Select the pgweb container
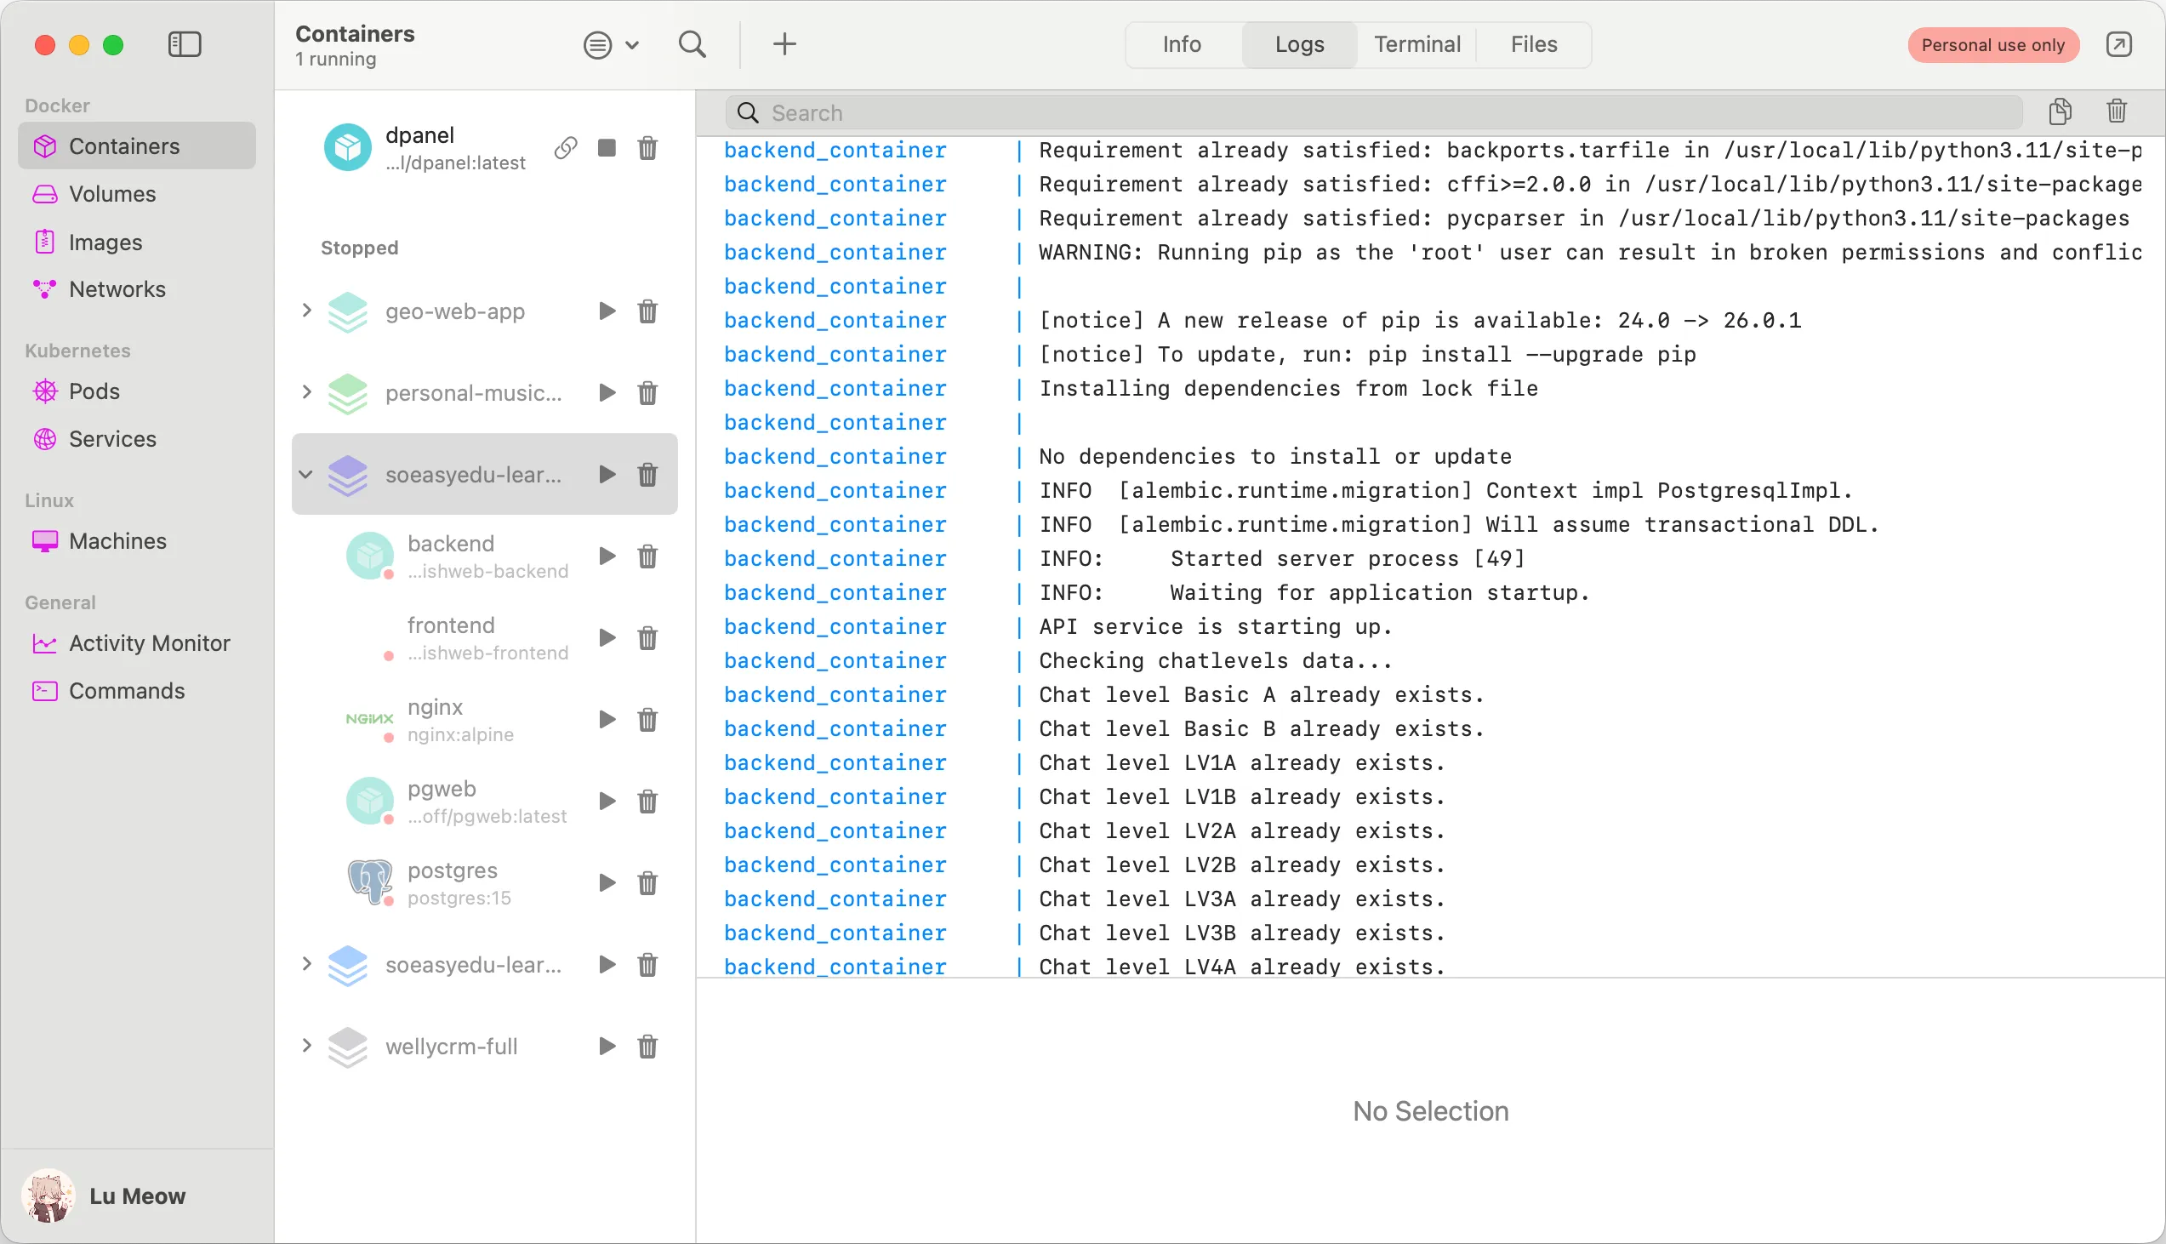This screenshot has width=2166, height=1244. (x=484, y=802)
